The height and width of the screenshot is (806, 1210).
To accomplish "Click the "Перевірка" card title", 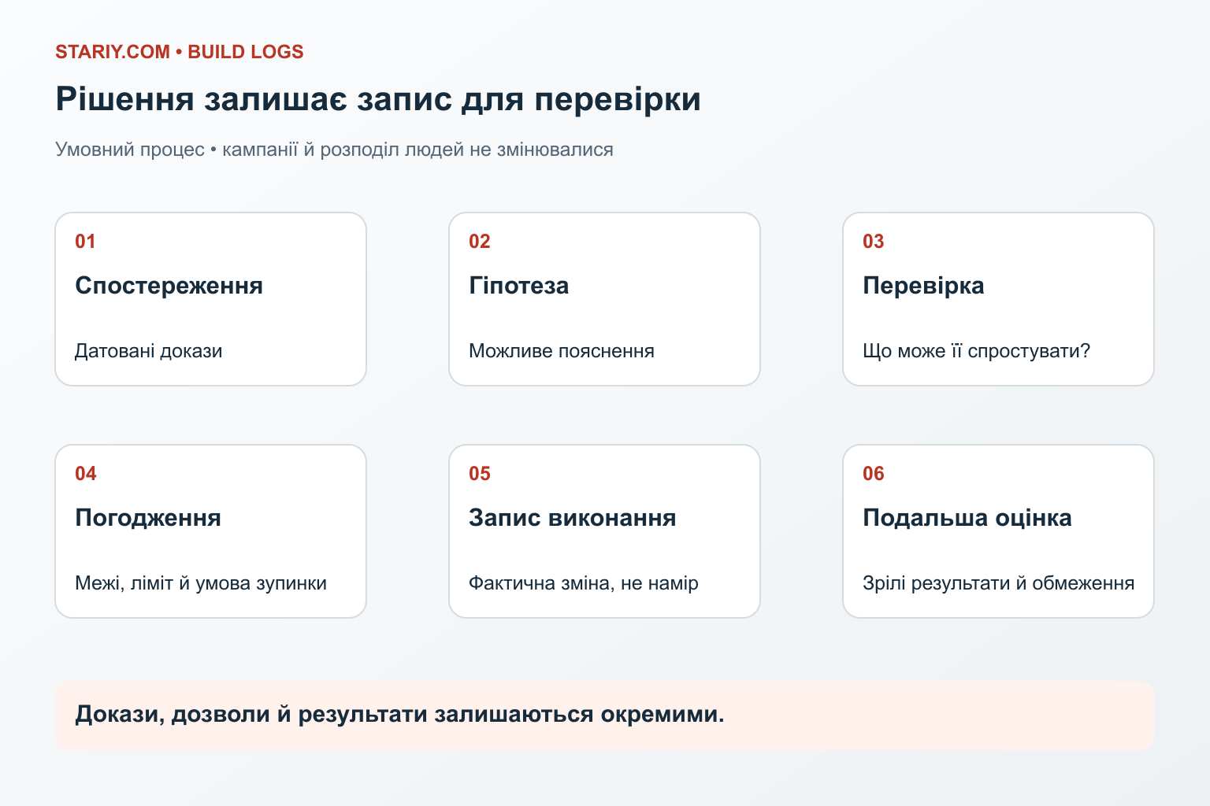I will pos(923,285).
